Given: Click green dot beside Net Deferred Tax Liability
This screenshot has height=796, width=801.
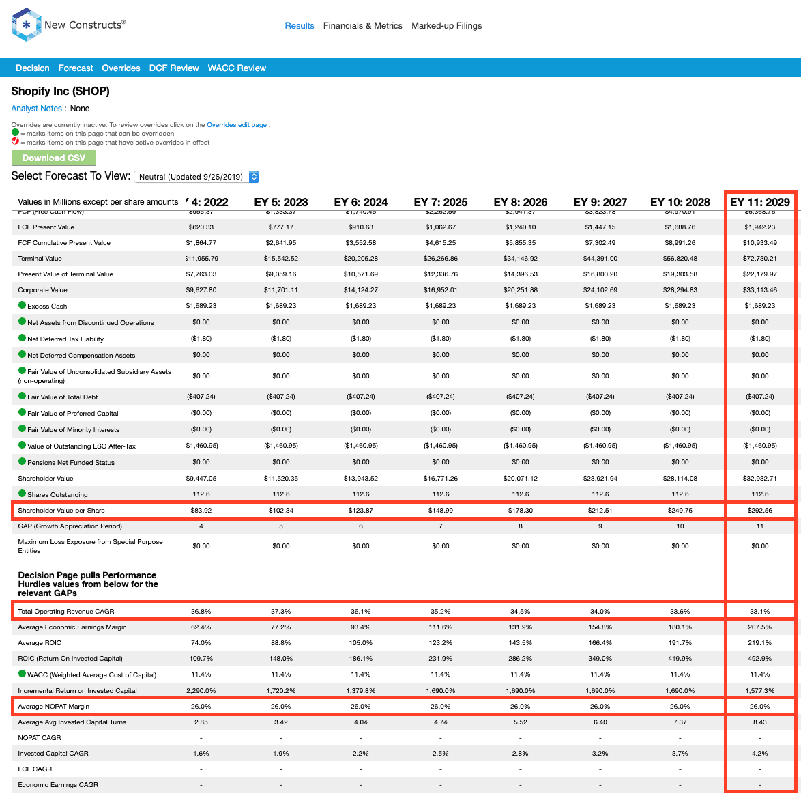Looking at the screenshot, I should (x=22, y=338).
